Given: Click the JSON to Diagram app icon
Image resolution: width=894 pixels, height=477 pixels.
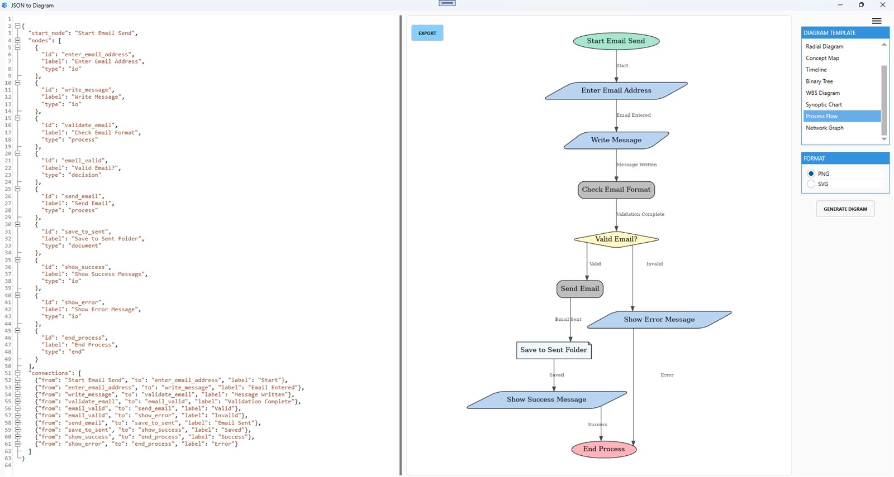Looking at the screenshot, I should point(5,5).
